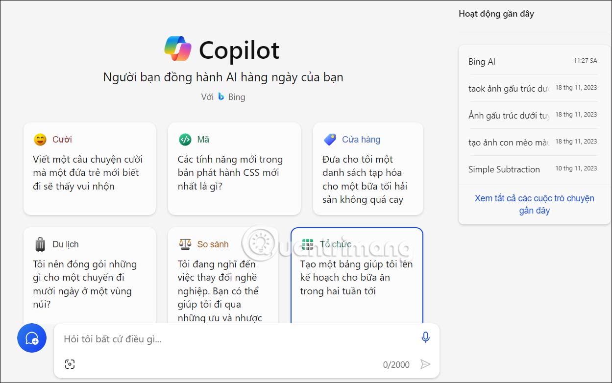Select the suitcase icon on the Du lịch card
This screenshot has width=612, height=383.
(41, 244)
